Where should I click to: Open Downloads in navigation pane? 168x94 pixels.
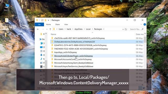click(x=42, y=55)
